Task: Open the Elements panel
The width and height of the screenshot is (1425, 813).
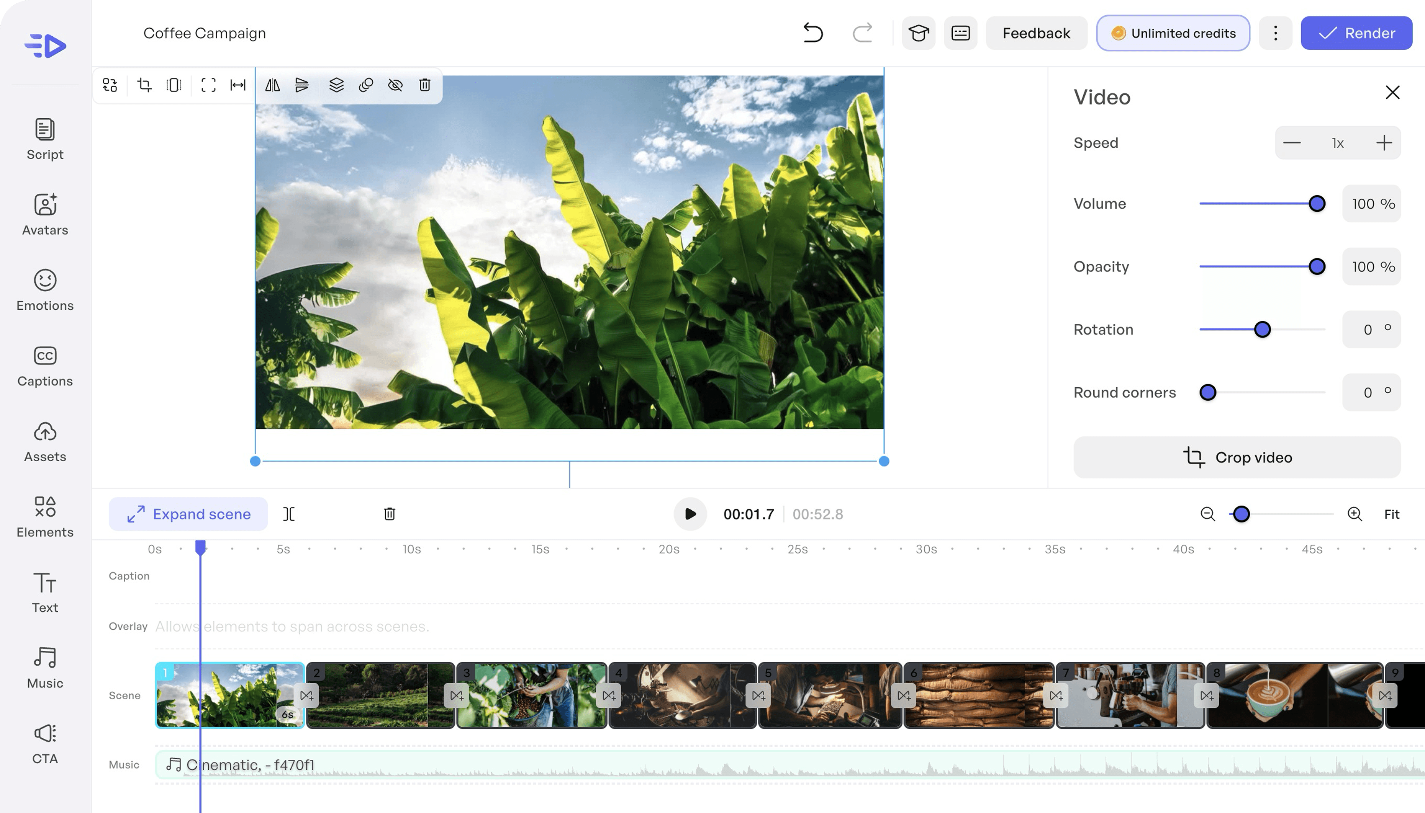Action: 45,516
